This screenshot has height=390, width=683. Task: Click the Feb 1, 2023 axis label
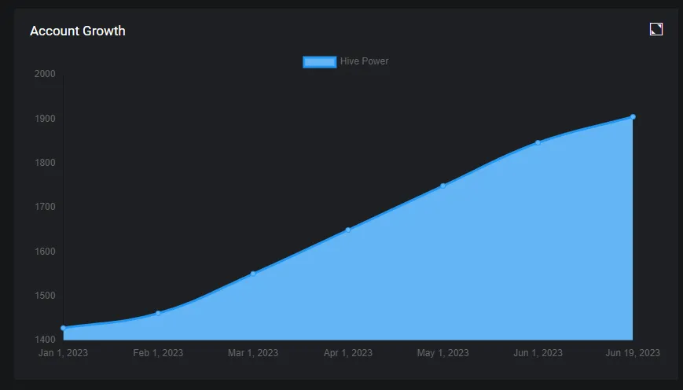point(158,353)
